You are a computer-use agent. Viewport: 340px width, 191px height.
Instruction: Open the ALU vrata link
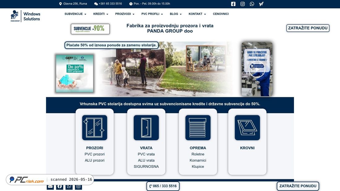coord(146,160)
